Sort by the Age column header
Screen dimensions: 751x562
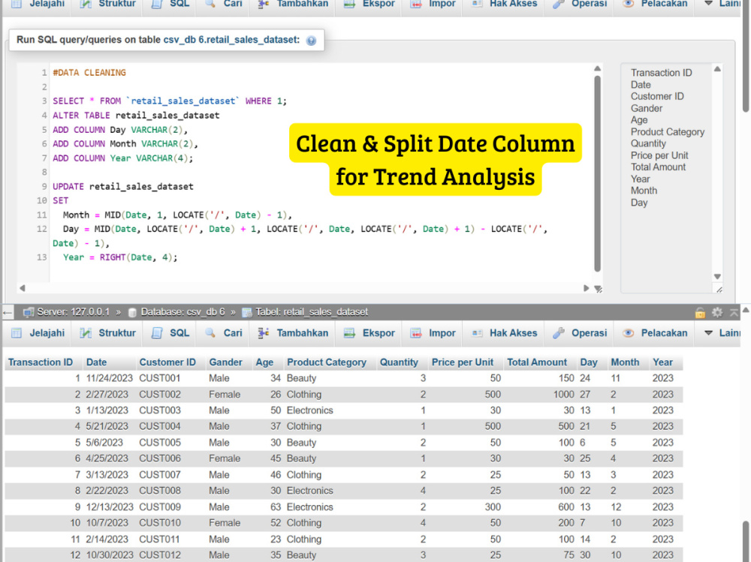click(264, 362)
